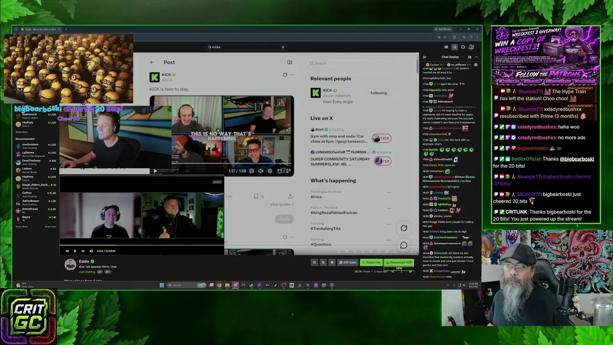The image size is (613, 345).
Task: Focus the X Search field
Action: click(362, 63)
